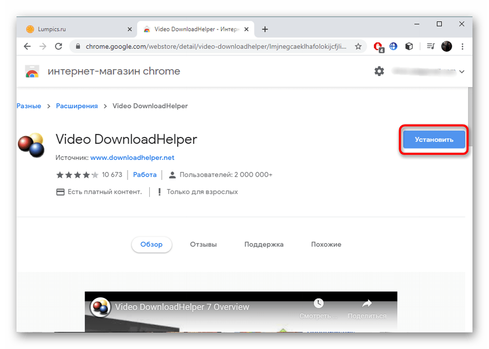Click the watch later clock icon on video
This screenshot has width=489, height=349.
(319, 303)
